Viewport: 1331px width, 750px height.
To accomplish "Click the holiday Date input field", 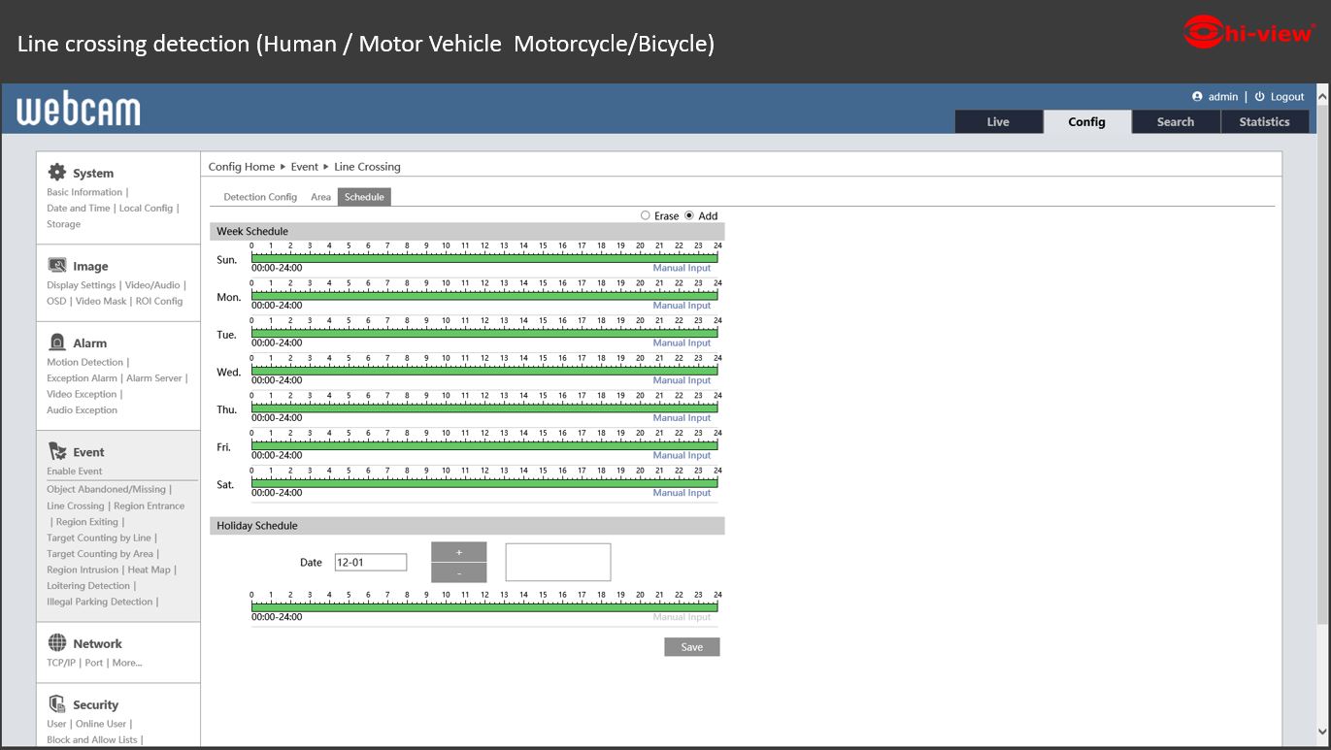I will (370, 563).
